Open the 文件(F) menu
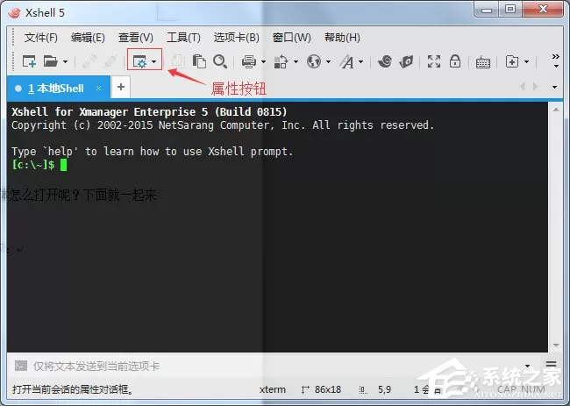The image size is (570, 406). (40, 38)
